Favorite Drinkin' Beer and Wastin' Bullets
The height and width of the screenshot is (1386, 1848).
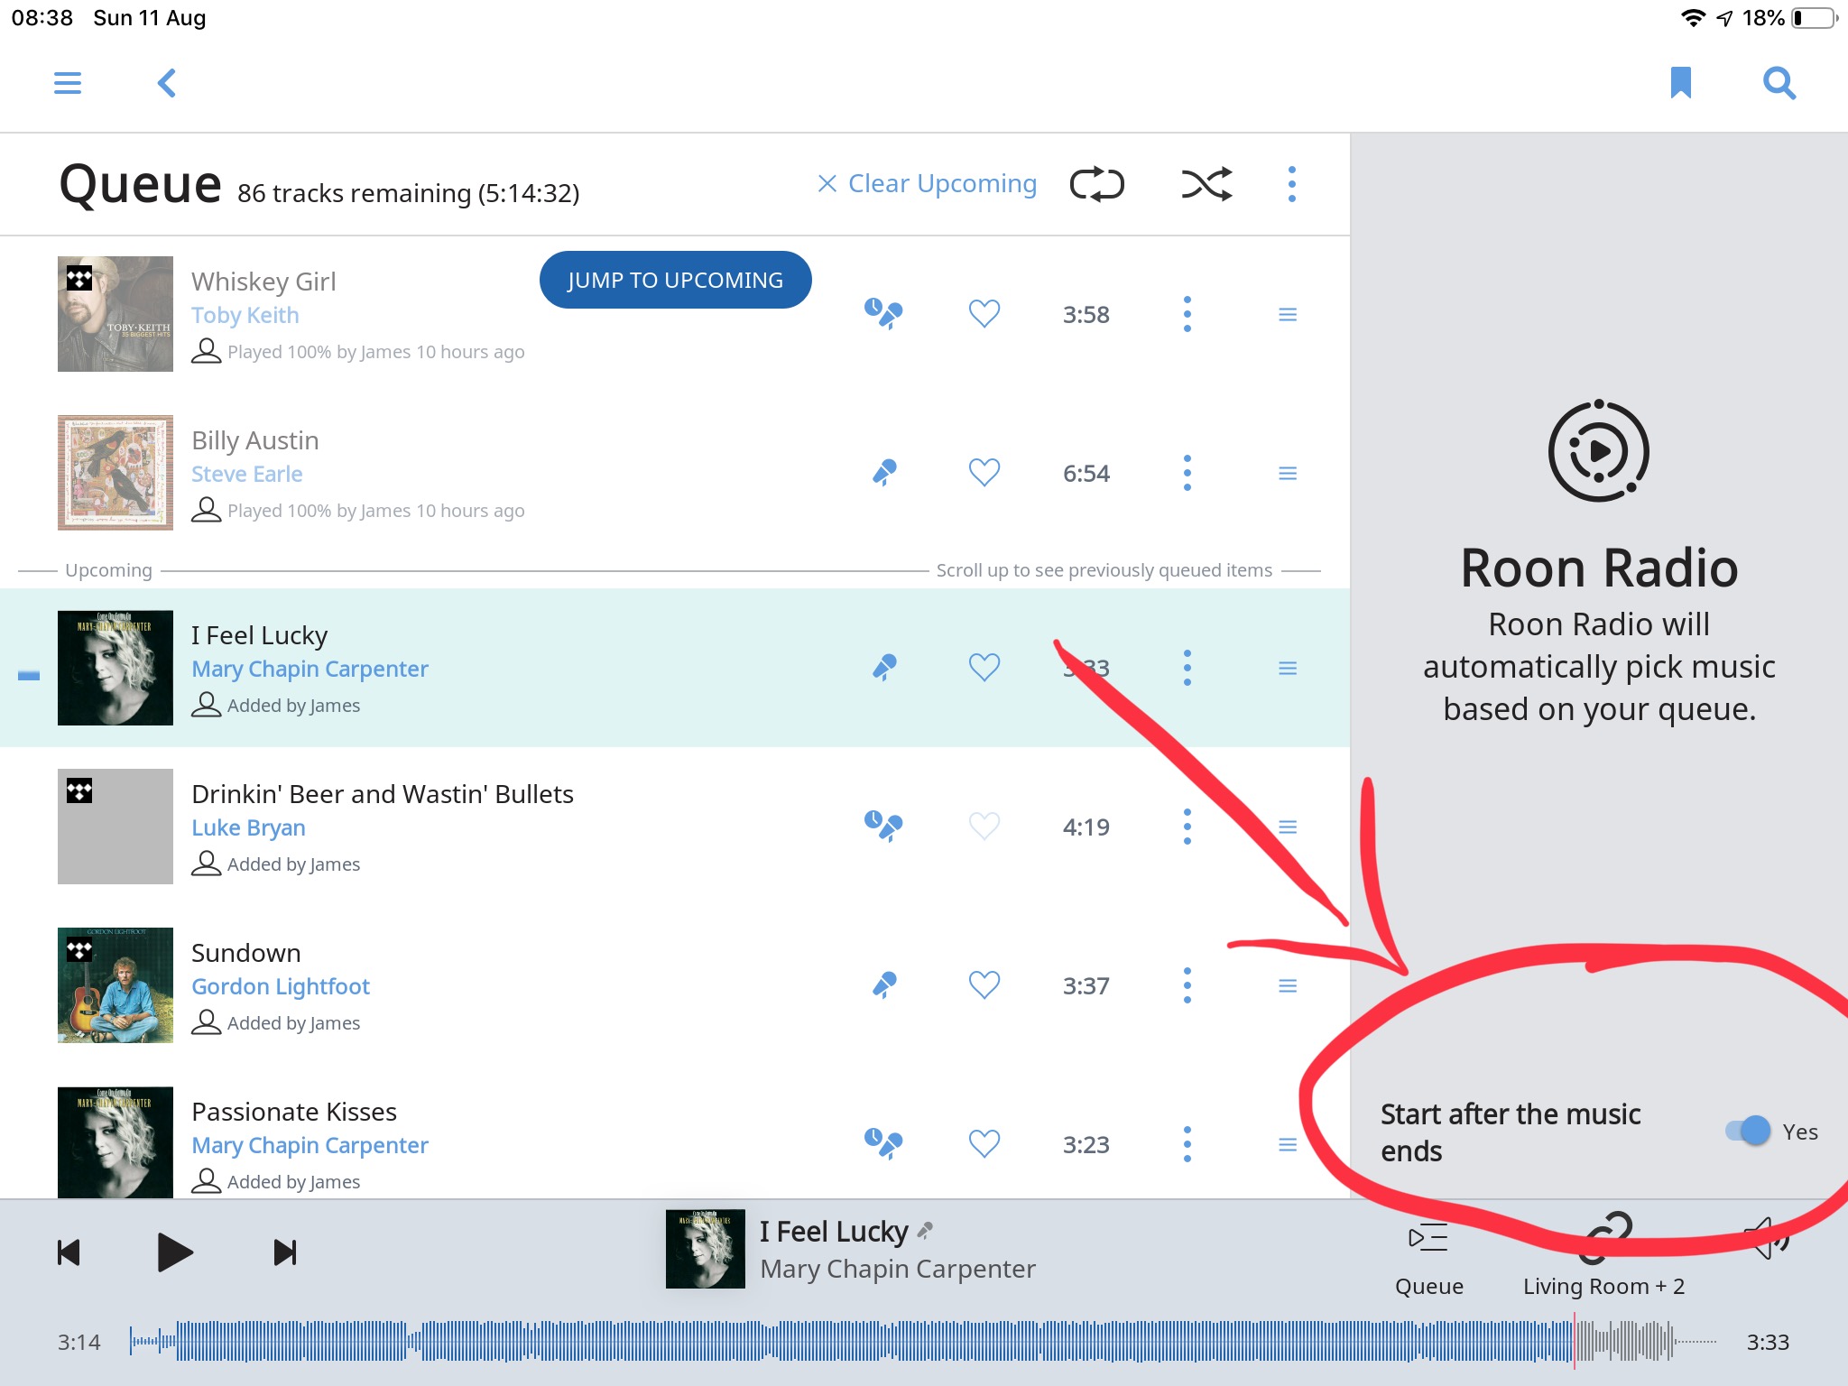point(984,827)
